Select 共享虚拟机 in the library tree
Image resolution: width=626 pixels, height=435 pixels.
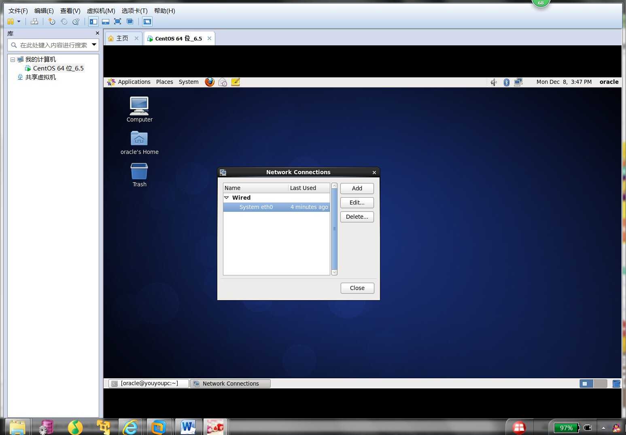click(x=40, y=77)
